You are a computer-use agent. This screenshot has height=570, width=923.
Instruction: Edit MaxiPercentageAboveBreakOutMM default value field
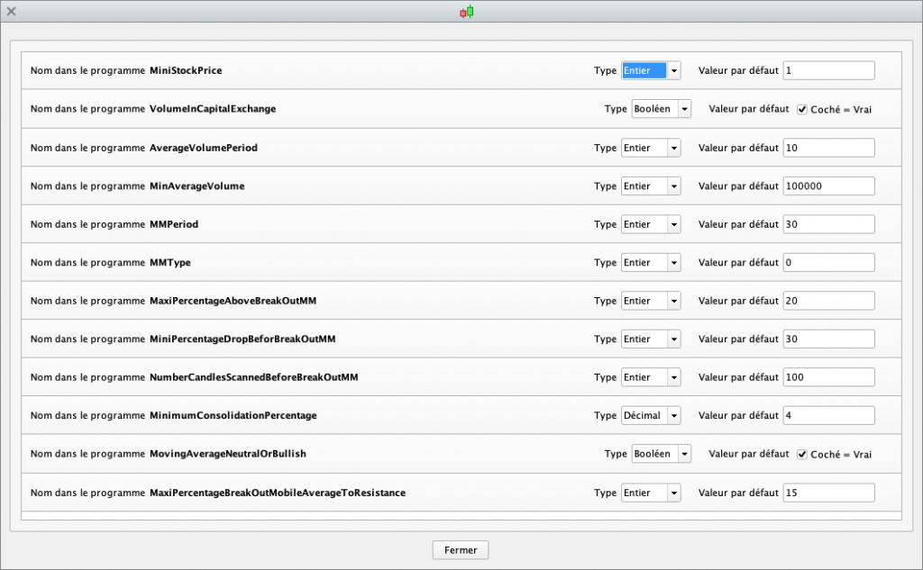(829, 301)
